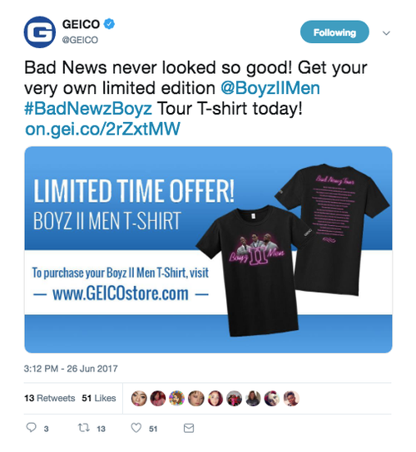This screenshot has width=416, height=452.
Task: Click the blue verified badge beside GEICO
Action: [x=110, y=24]
